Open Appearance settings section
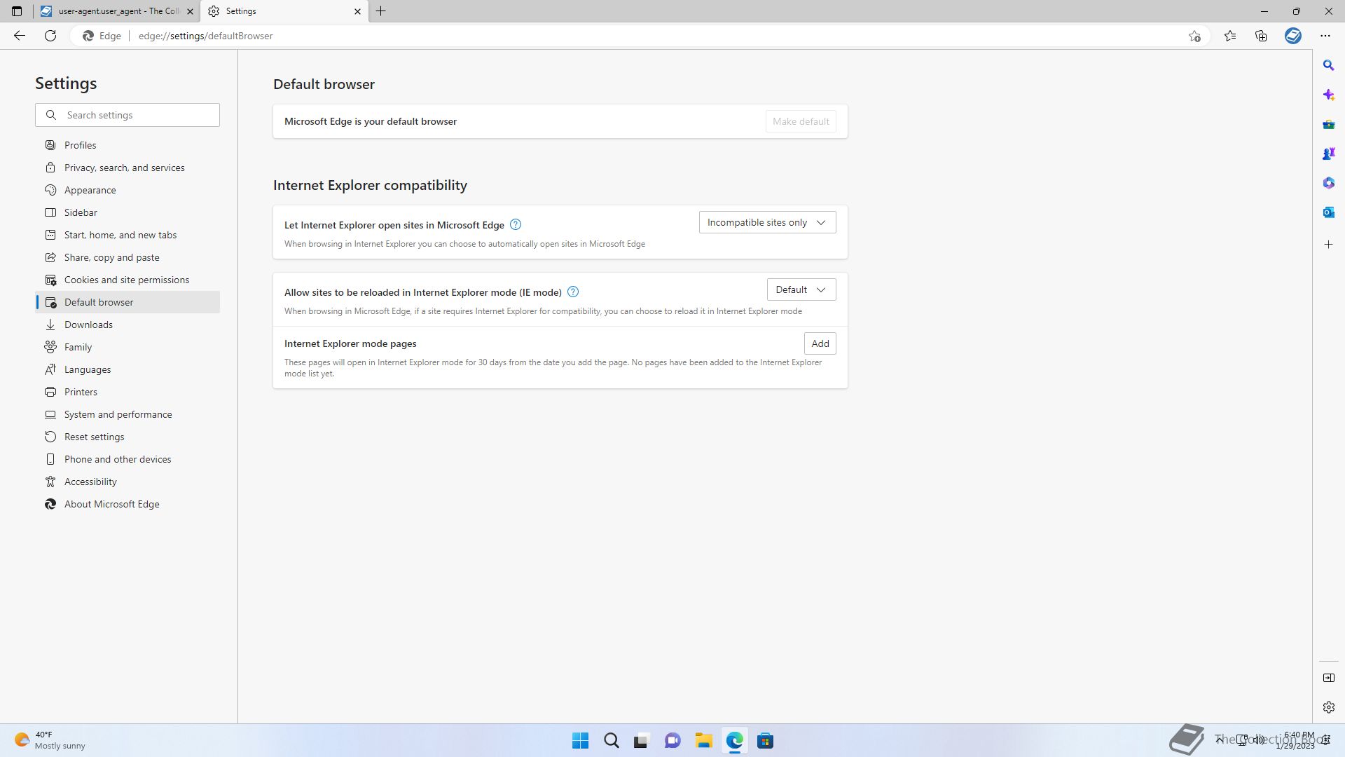The width and height of the screenshot is (1345, 757). [x=127, y=190]
